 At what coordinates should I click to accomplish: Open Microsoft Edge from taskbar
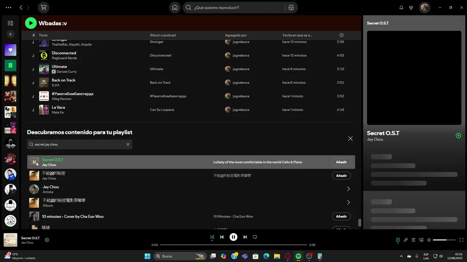266,256
